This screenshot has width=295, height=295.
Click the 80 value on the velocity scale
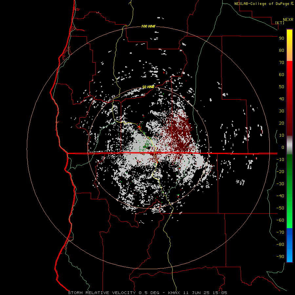282,50
